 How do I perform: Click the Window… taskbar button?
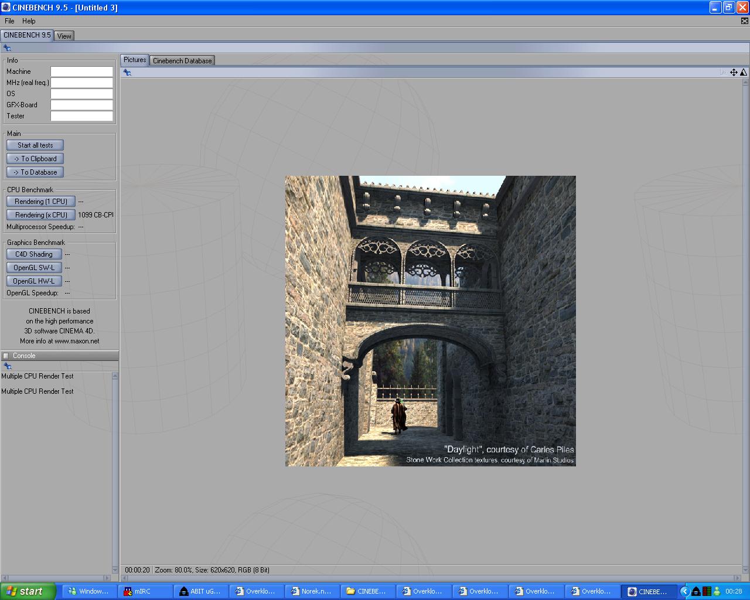coord(90,591)
